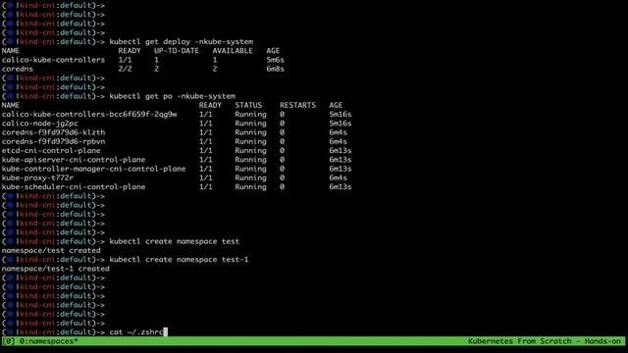Image resolution: width=628 pixels, height=353 pixels.
Task: Click the UP-TO-DATE column header
Action: 177,51
